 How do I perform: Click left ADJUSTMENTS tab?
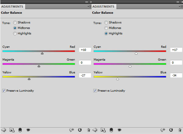[12, 6]
